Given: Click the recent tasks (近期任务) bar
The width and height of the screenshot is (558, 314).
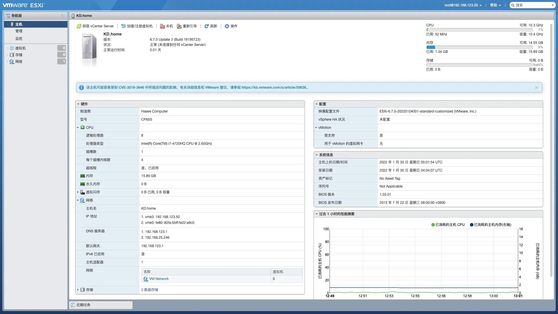Looking at the screenshot, I should pyautogui.click(x=101, y=305).
